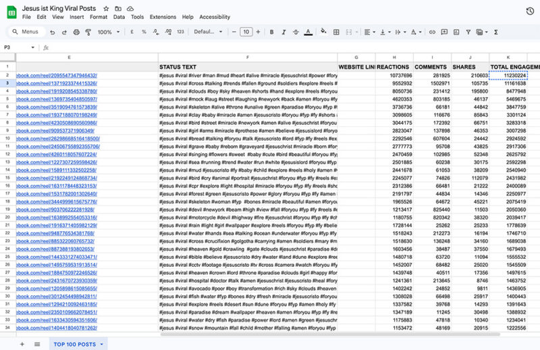
Task: Star the document title
Action: pos(106,7)
